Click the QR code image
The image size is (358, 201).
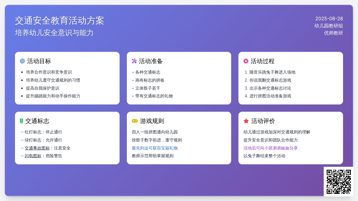click(339, 182)
